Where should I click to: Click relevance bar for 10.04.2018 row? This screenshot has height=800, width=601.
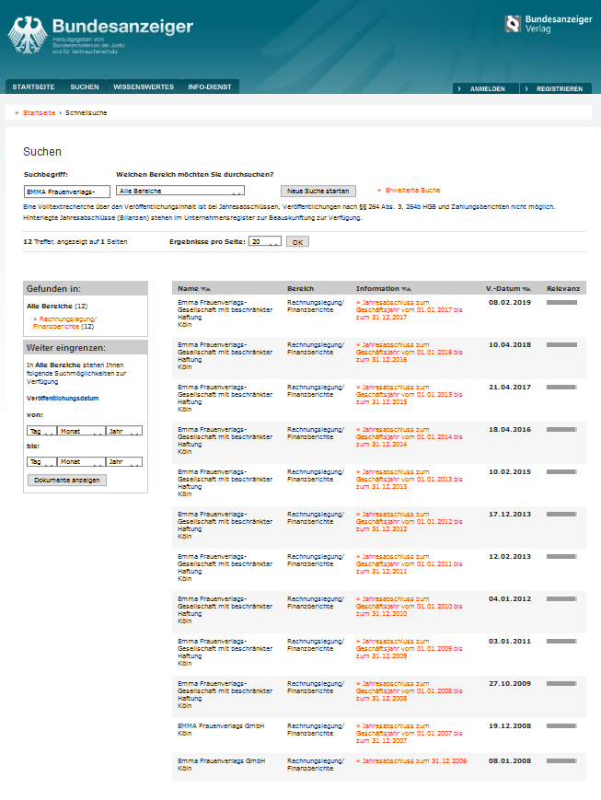[561, 345]
